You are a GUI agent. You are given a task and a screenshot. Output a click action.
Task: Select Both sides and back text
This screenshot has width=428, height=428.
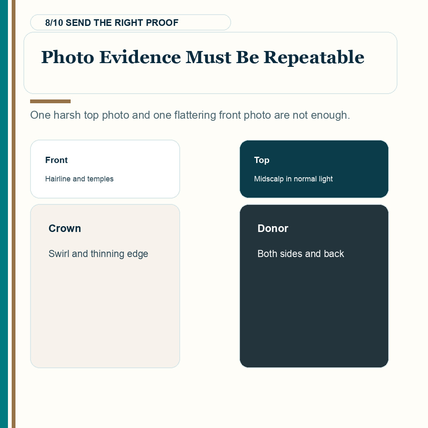click(301, 254)
